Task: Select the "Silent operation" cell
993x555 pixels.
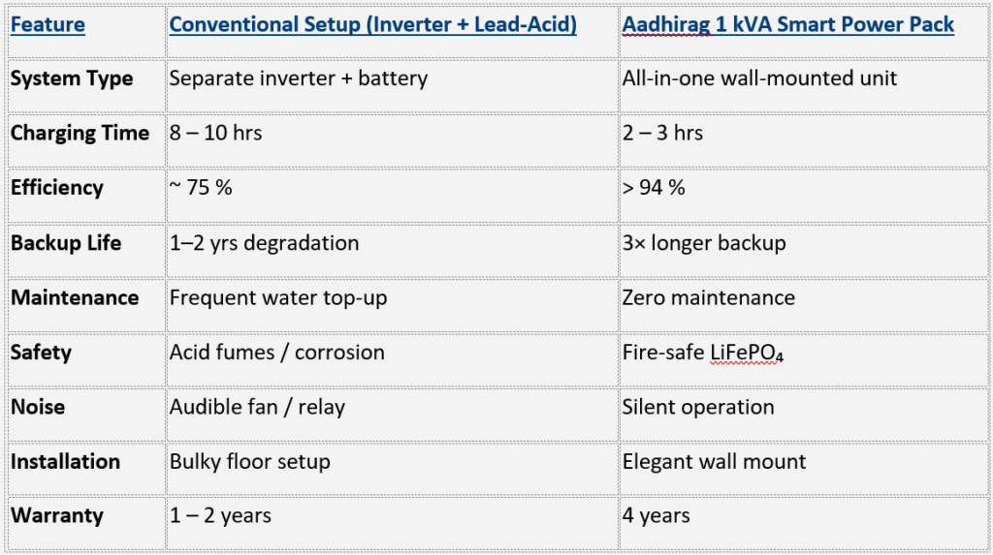Action: coord(698,407)
